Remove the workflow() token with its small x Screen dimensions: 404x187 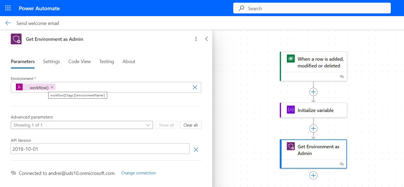[x=52, y=87]
